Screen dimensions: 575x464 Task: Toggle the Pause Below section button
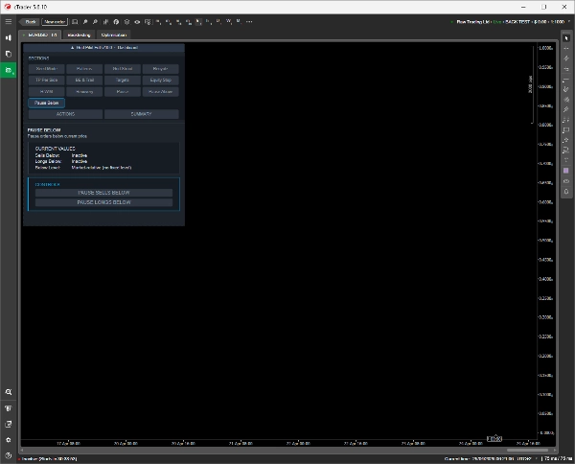pyautogui.click(x=46, y=102)
